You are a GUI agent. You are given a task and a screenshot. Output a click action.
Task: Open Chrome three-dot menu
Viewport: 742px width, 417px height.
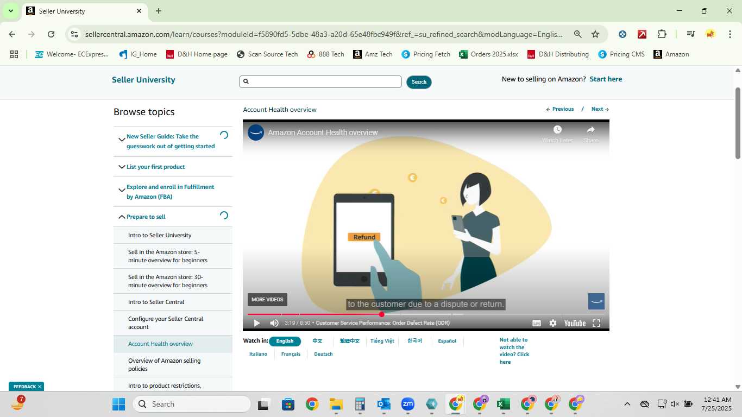[730, 34]
